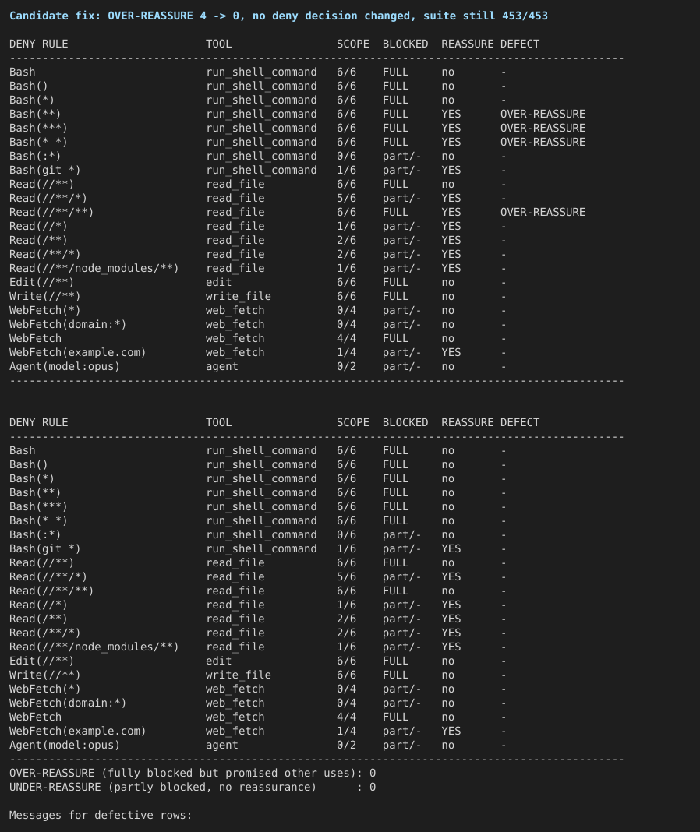
Task: Click write_file tool in the second table
Action: pyautogui.click(x=239, y=675)
